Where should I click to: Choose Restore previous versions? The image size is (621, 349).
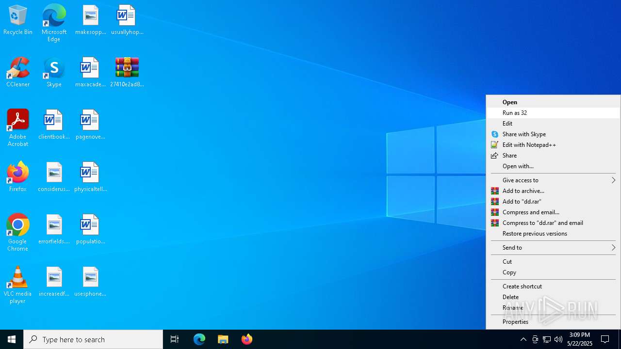(x=553, y=233)
